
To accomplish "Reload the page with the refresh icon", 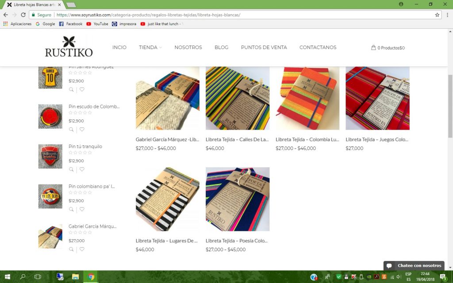I will pyautogui.click(x=23, y=15).
